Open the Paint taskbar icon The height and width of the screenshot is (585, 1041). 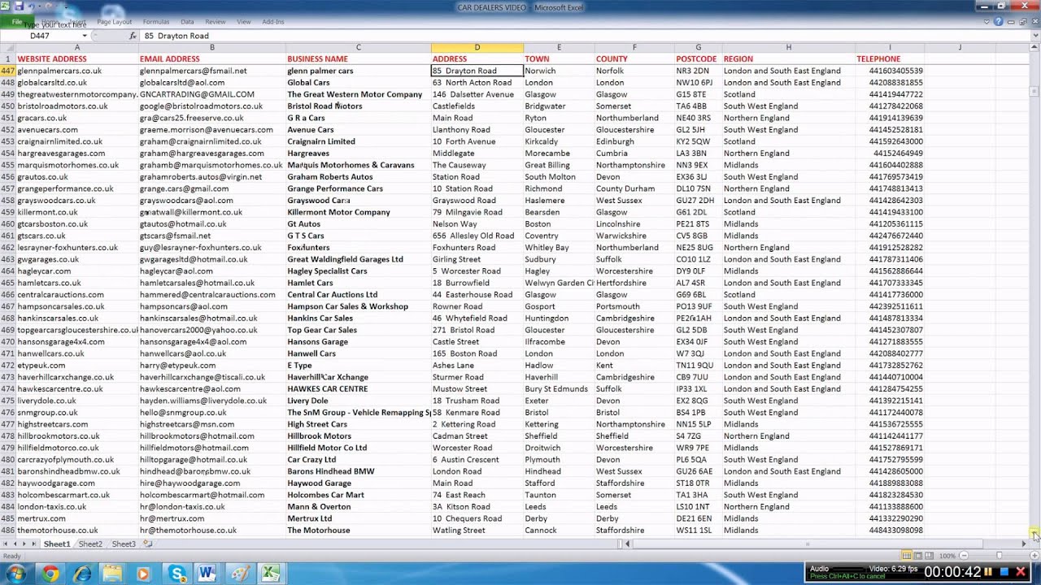tap(240, 574)
